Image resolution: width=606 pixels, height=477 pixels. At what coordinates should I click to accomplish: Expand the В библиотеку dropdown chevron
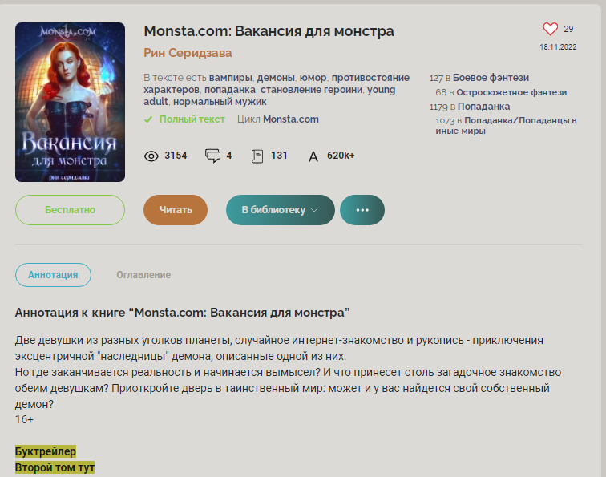(314, 210)
